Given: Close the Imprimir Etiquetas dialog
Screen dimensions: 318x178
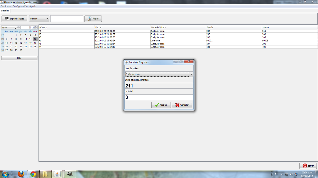Looking at the screenshot, I should (x=189, y=61).
